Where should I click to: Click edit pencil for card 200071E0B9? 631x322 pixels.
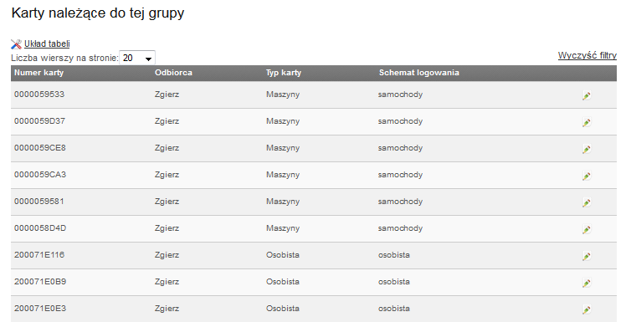(x=587, y=283)
